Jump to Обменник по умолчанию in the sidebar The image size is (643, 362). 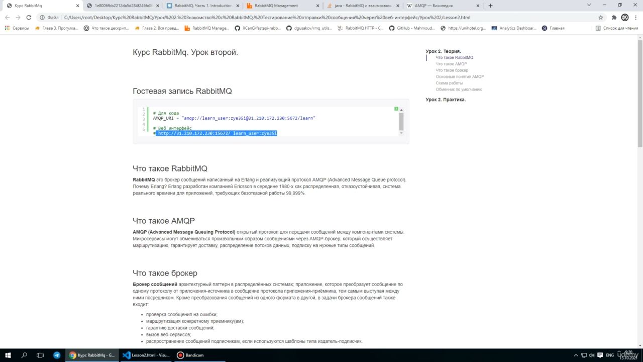(x=459, y=89)
